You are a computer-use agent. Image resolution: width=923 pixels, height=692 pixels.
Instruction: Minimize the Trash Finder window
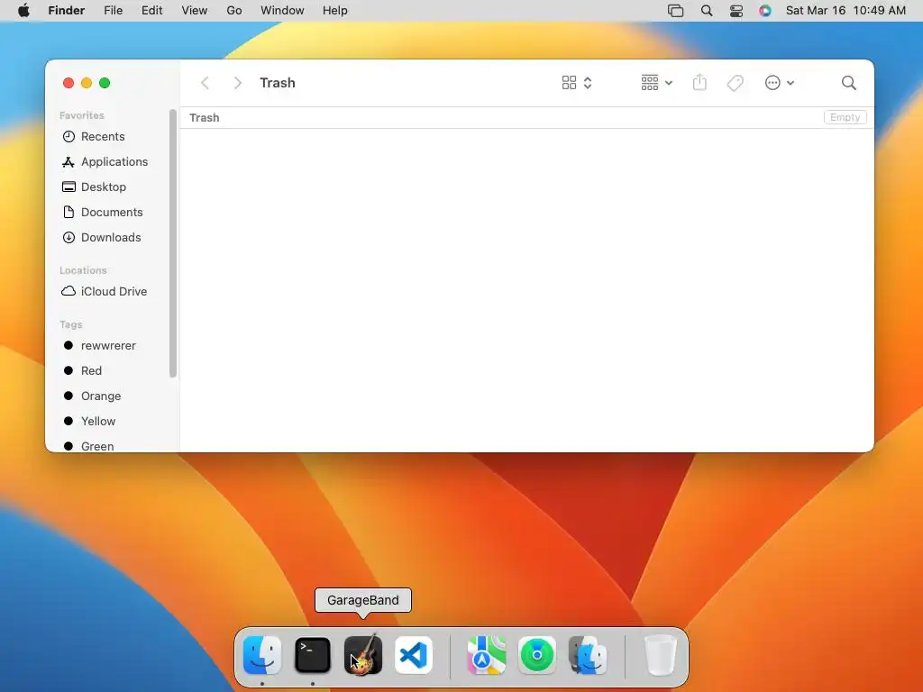[x=87, y=83]
